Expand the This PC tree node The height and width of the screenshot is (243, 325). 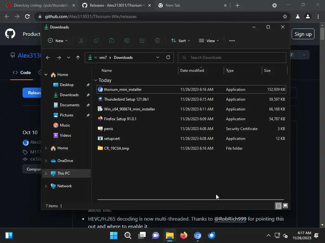(46, 173)
